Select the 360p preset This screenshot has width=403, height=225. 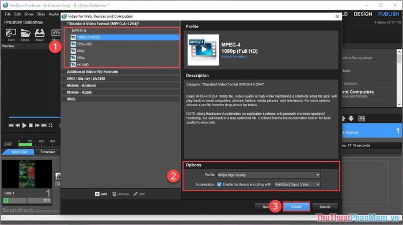pos(81,58)
